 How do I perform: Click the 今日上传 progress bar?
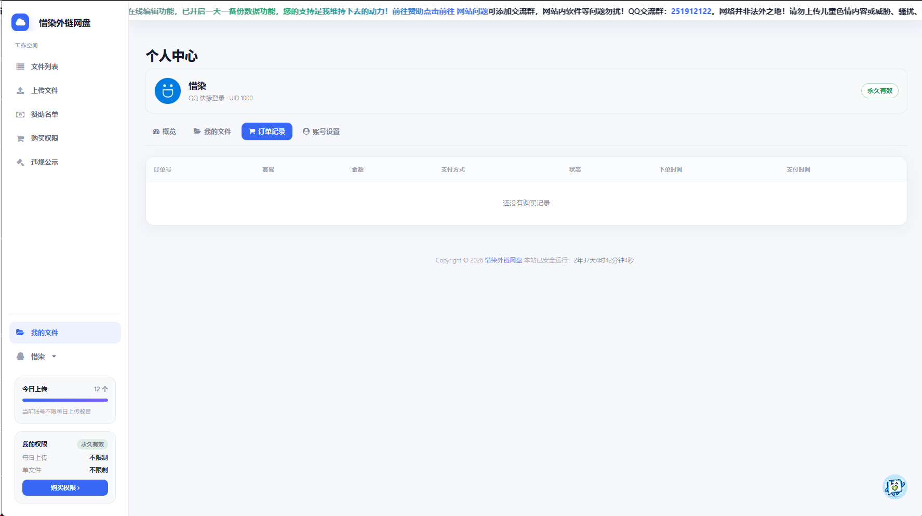click(x=65, y=400)
